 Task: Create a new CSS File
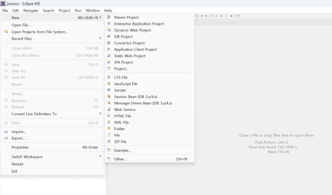[x=149, y=77]
